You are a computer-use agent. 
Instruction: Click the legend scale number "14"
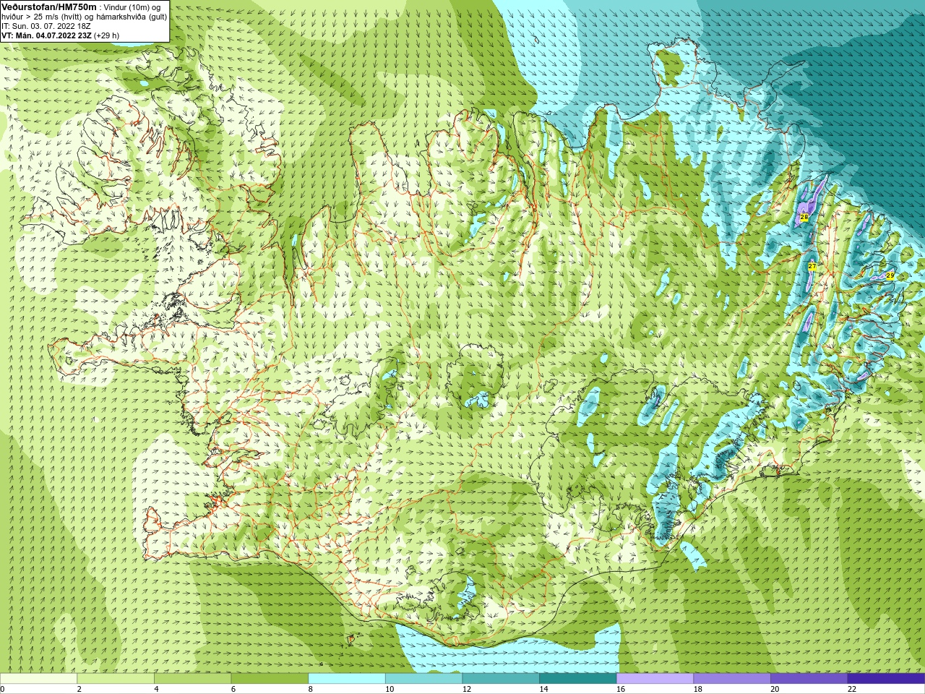[x=543, y=690]
